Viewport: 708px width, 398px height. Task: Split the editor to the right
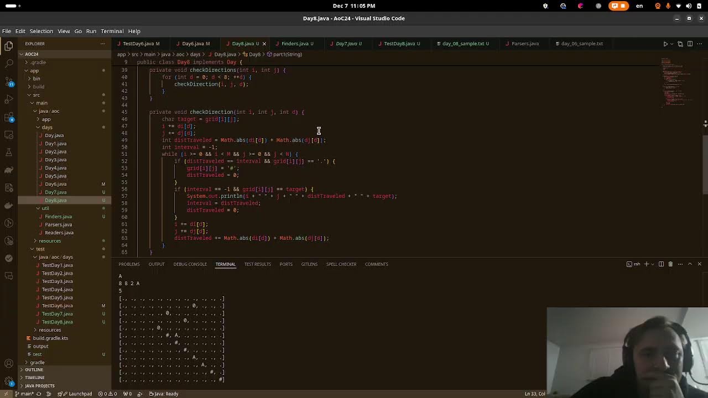[690, 44]
